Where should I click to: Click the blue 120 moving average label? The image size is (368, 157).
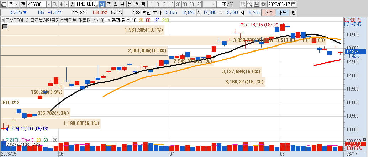coord(156,20)
